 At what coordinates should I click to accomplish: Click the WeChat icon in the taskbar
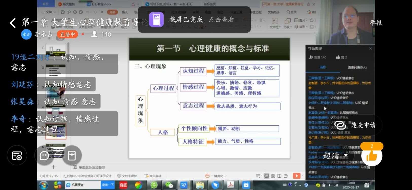point(169,185)
